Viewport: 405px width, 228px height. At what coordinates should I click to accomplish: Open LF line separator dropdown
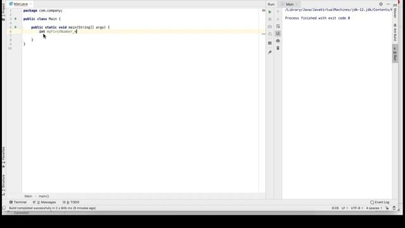(344, 208)
